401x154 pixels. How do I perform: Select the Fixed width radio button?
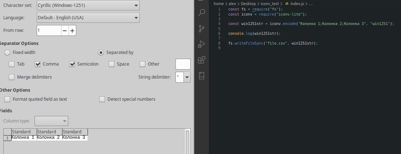[7, 53]
